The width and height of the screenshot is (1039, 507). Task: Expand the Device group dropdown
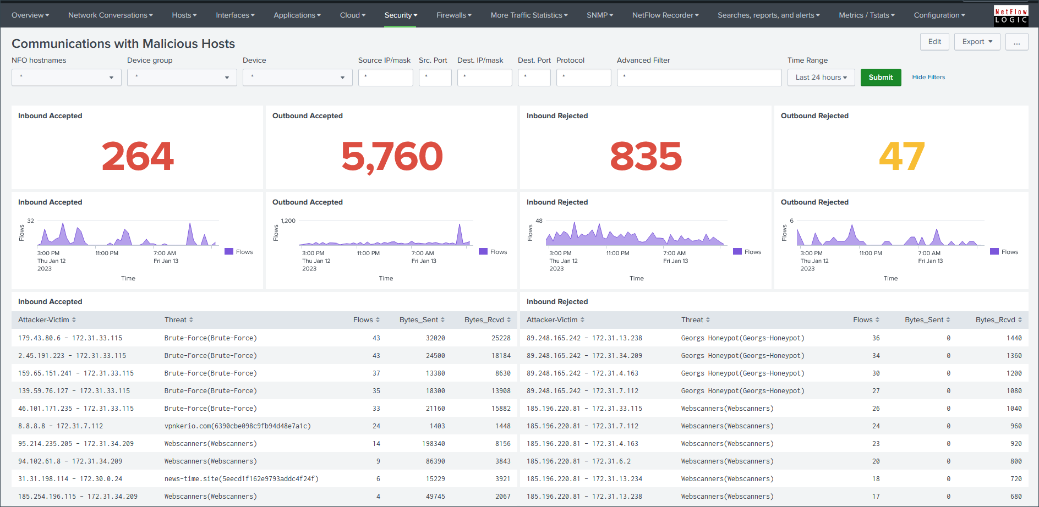pyautogui.click(x=182, y=78)
